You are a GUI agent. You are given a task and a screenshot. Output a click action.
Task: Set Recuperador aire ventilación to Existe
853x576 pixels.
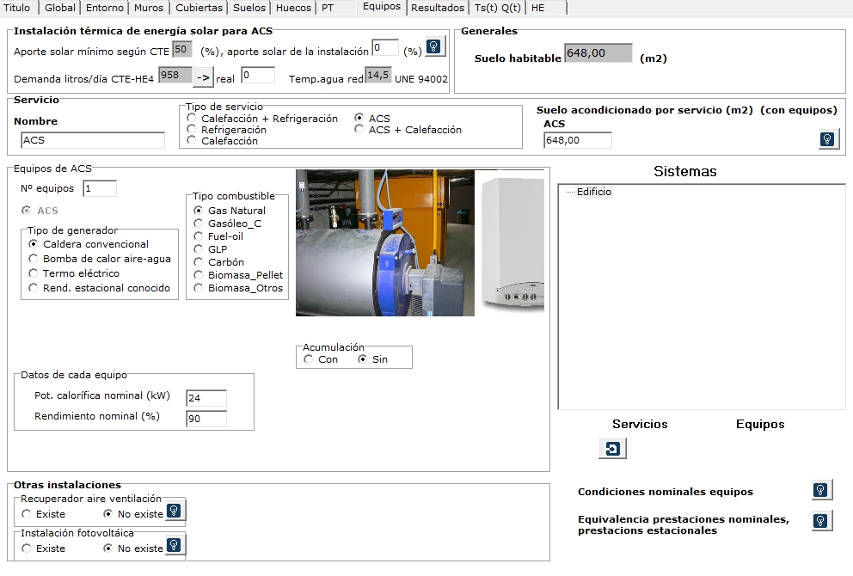click(x=44, y=514)
